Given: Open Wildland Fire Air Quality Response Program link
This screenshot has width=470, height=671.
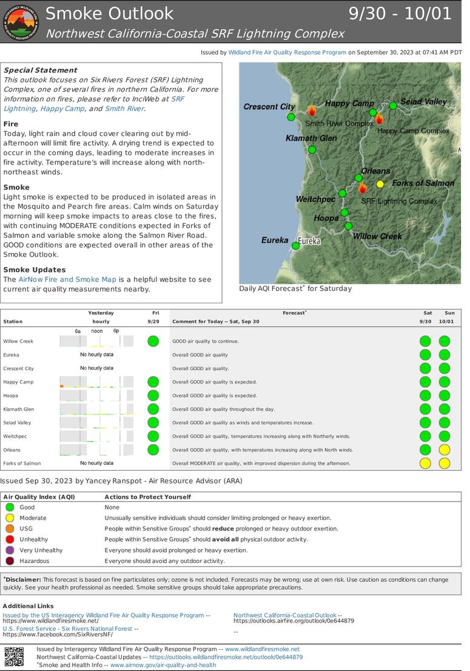Looking at the screenshot, I should point(287,52).
